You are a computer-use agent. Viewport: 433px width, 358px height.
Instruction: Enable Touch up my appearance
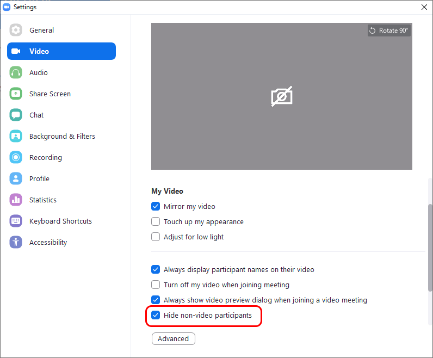click(156, 221)
